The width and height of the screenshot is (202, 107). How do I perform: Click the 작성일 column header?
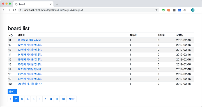point(180,35)
